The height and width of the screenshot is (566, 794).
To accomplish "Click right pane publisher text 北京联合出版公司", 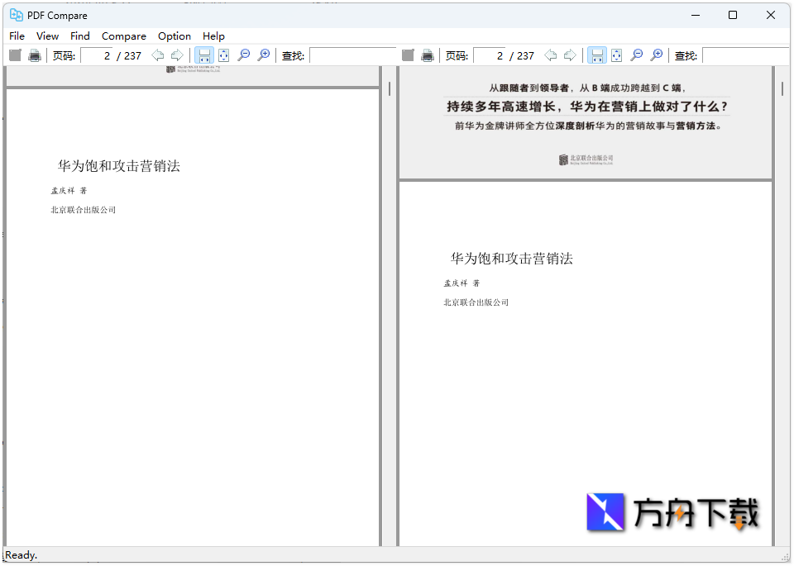I will [476, 302].
